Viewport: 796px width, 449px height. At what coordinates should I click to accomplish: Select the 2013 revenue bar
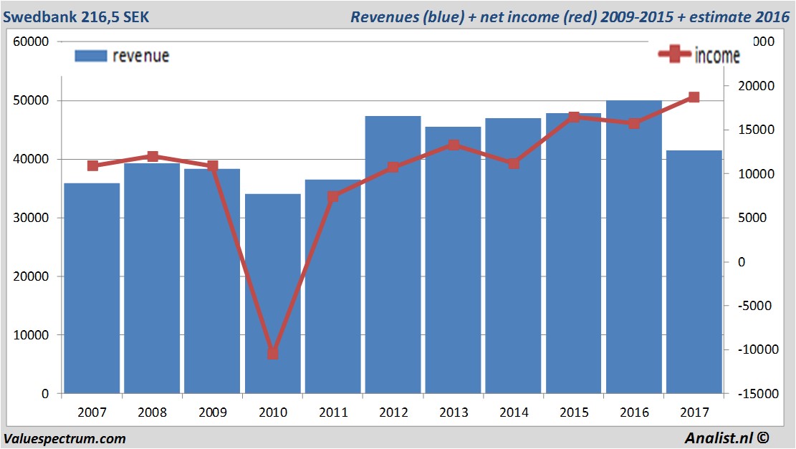[x=454, y=260]
